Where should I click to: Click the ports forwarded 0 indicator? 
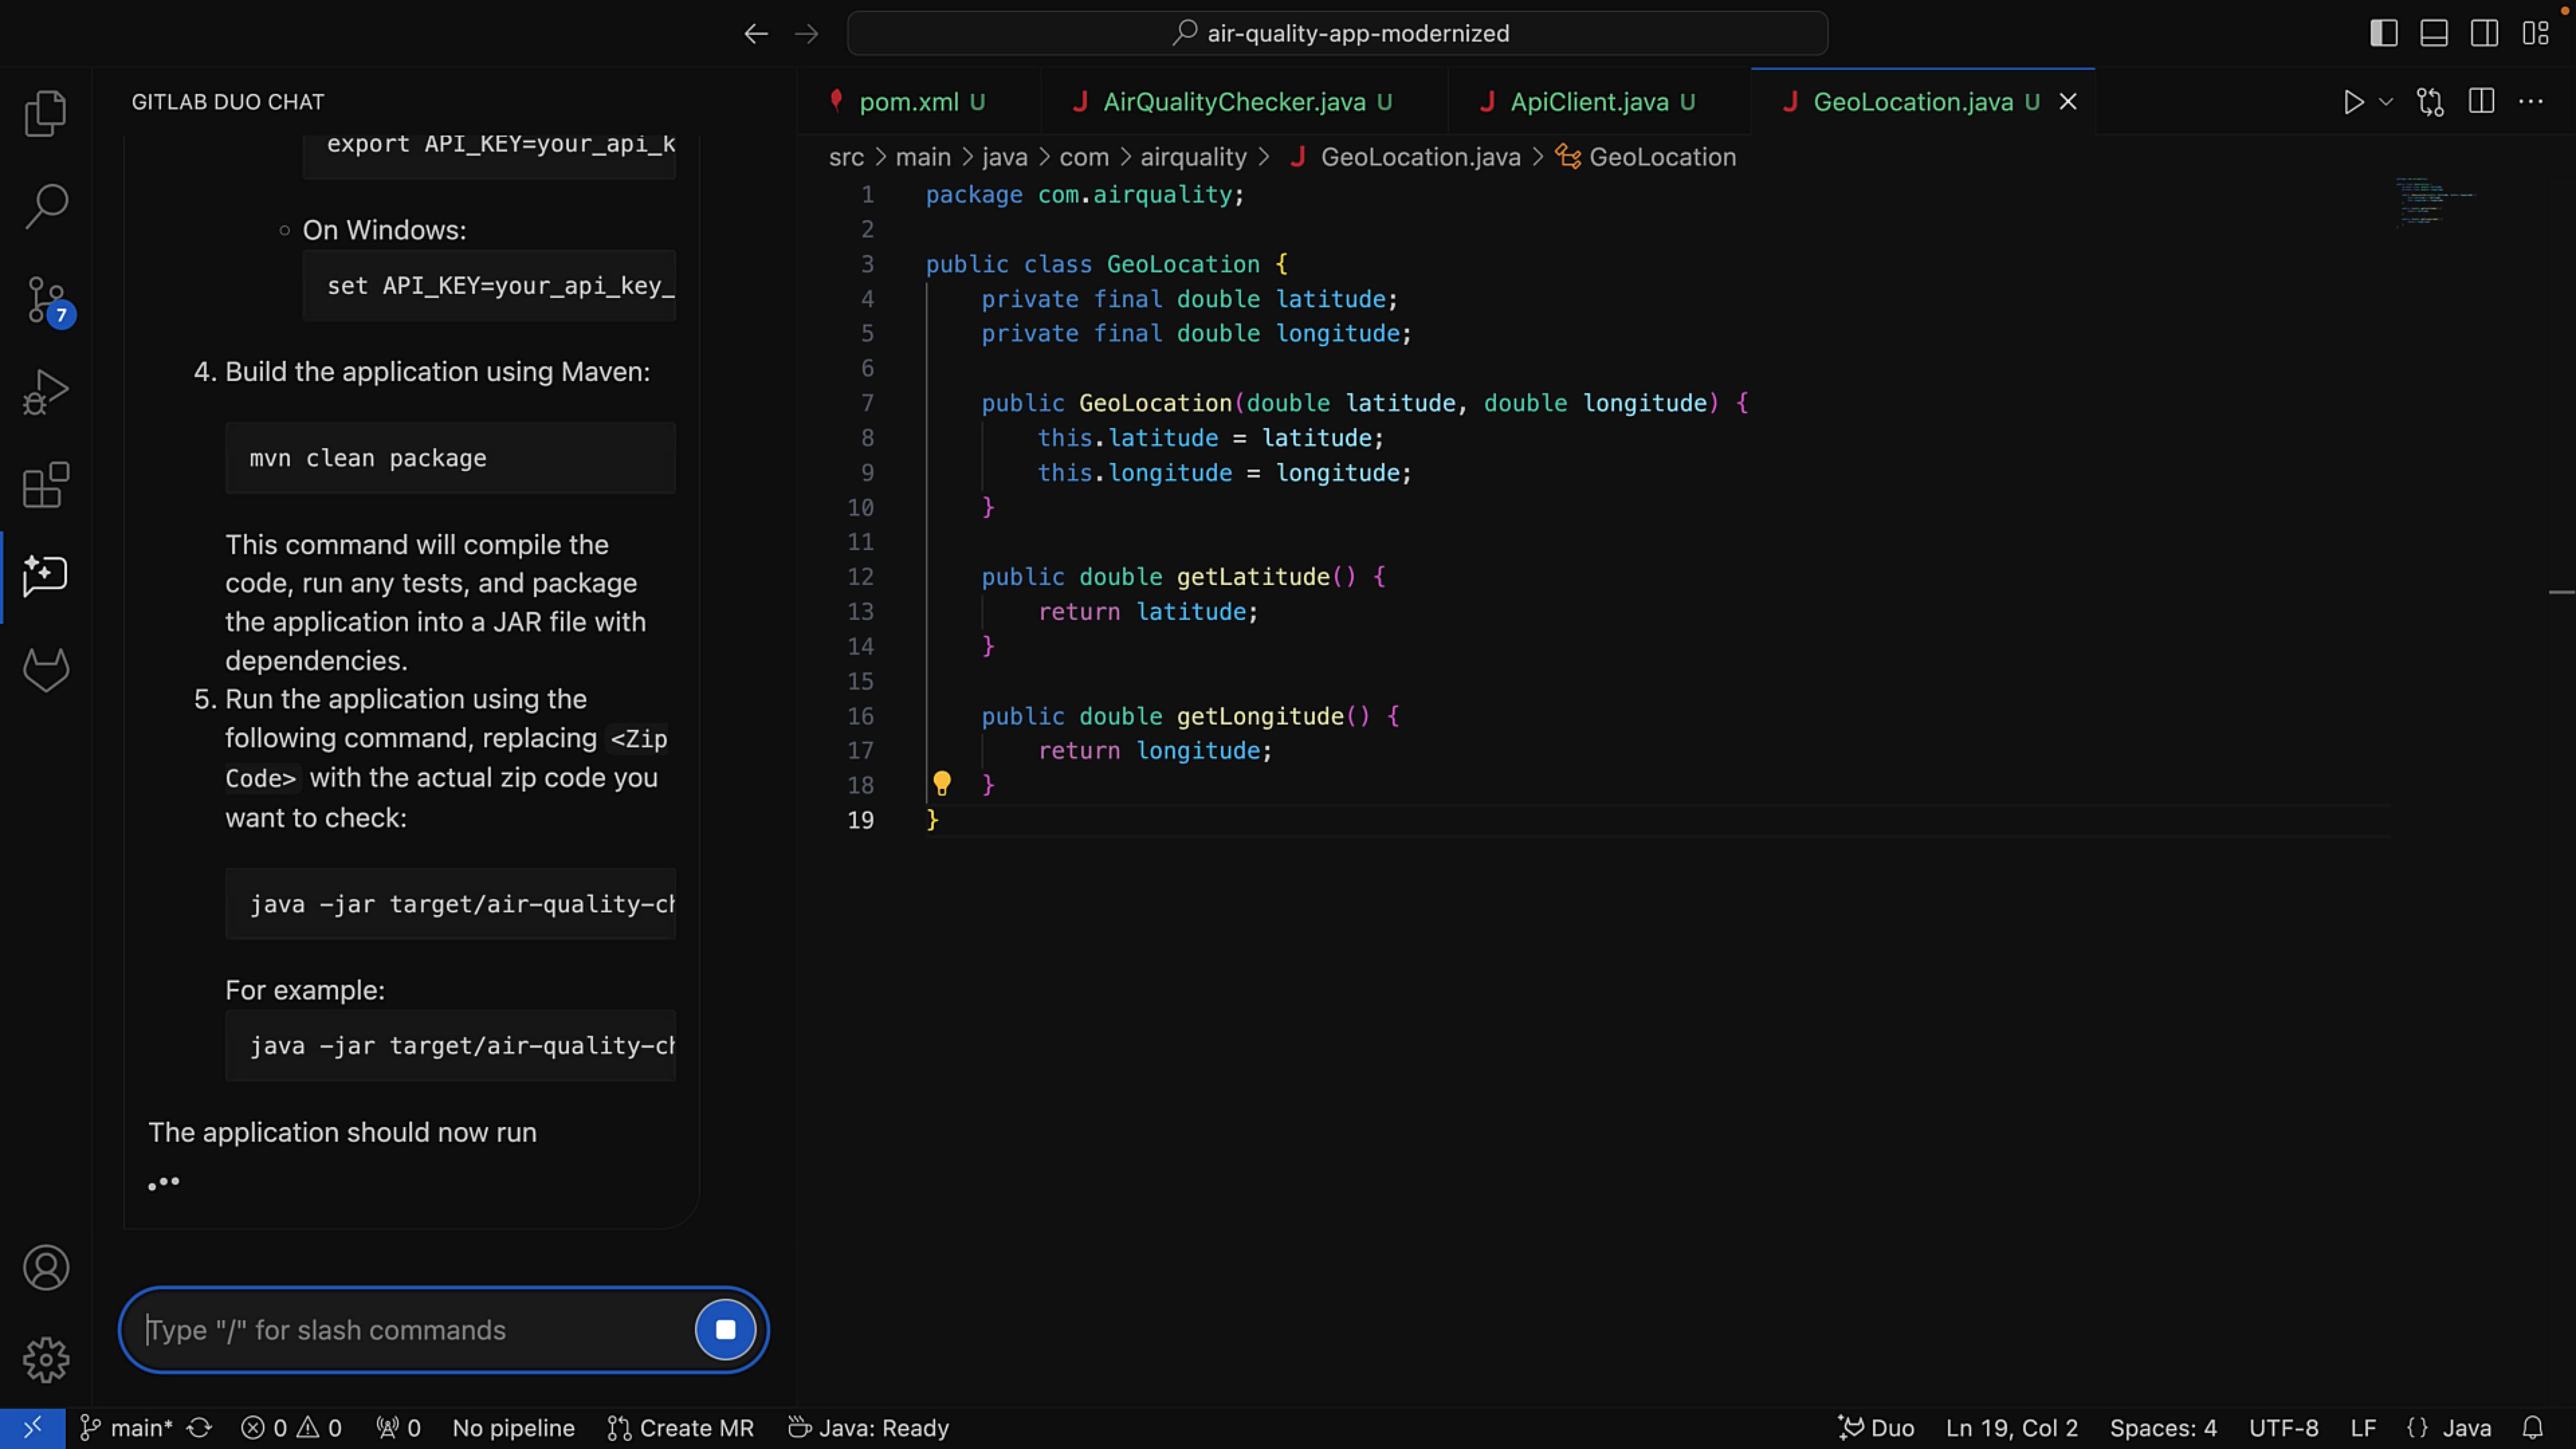(398, 1428)
